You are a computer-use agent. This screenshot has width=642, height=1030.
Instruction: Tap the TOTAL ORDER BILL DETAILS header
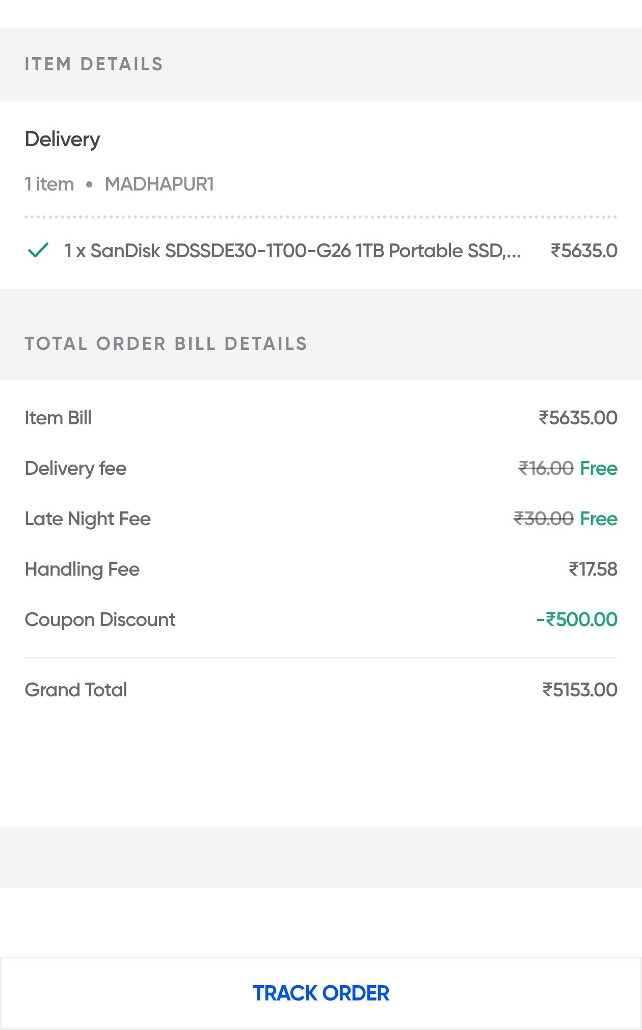166,344
